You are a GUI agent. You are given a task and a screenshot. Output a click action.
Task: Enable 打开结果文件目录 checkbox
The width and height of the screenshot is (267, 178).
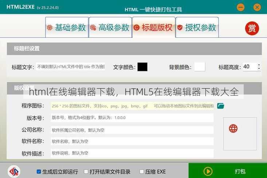pos(86,172)
